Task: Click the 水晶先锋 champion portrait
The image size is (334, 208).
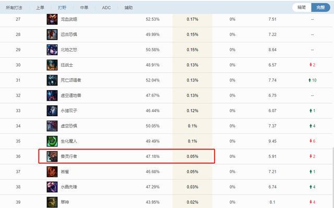Action: pos(52,187)
